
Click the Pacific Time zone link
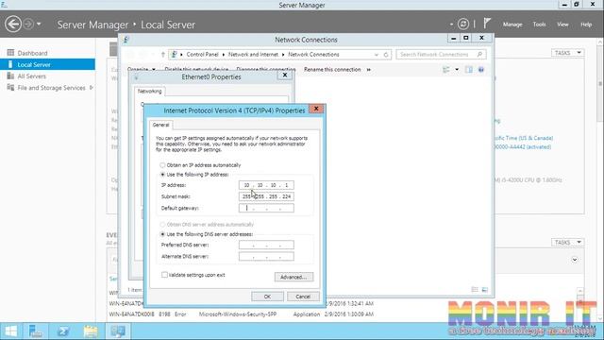click(x=524, y=138)
